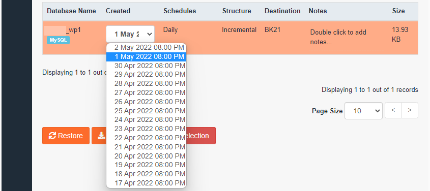Open the Created date dropdown
Image resolution: width=430 pixels, height=191 pixels.
[130, 34]
